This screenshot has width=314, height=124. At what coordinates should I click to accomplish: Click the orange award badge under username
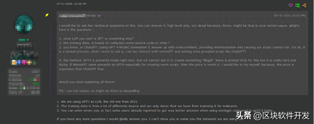click(x=14, y=62)
